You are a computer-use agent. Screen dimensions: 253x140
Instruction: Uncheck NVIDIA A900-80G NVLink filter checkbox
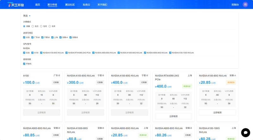(93, 53)
